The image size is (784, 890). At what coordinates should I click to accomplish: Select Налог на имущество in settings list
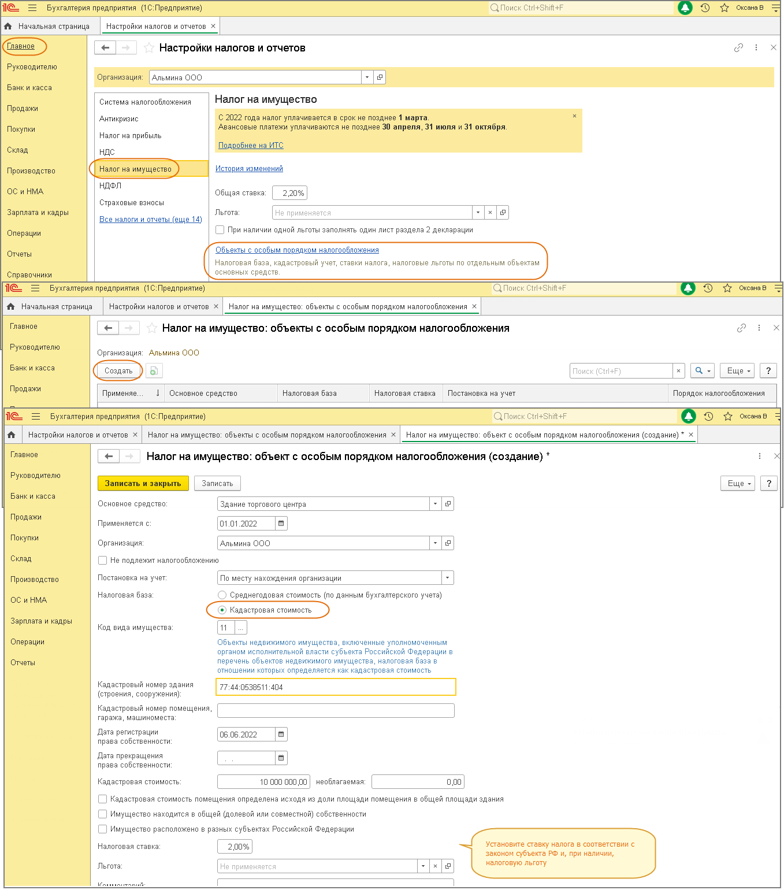pos(151,169)
